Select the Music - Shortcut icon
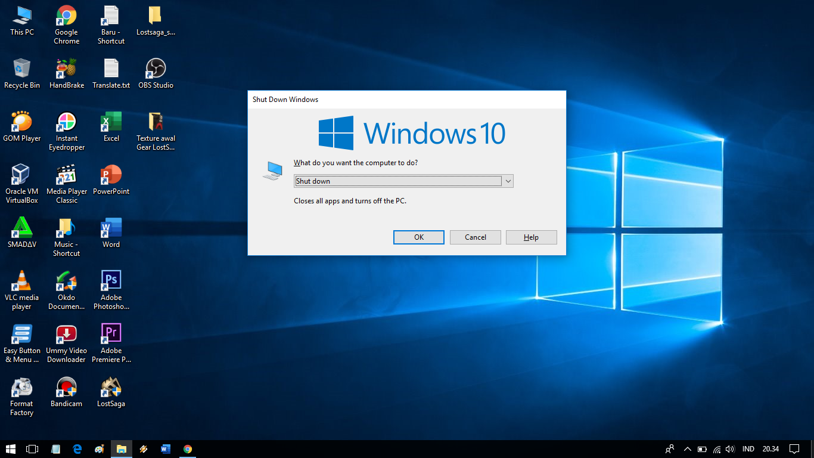Viewport: 814px width, 458px height. (66, 237)
